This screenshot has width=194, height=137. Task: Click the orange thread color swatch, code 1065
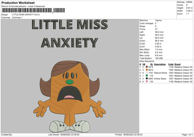pyautogui.click(x=147, y=70)
